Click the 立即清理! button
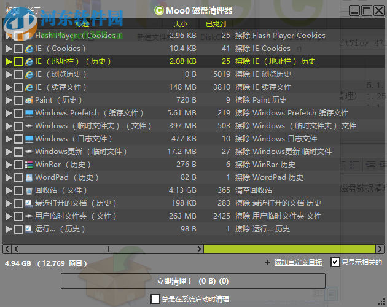The width and height of the screenshot is (387, 307). point(193,281)
